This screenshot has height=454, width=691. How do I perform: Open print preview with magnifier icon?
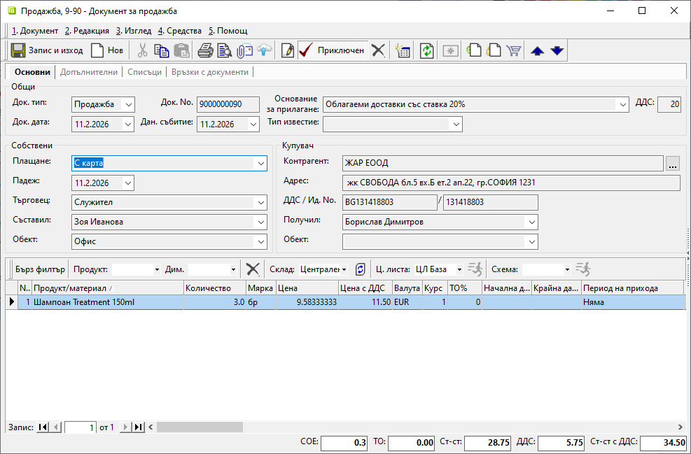pos(224,50)
